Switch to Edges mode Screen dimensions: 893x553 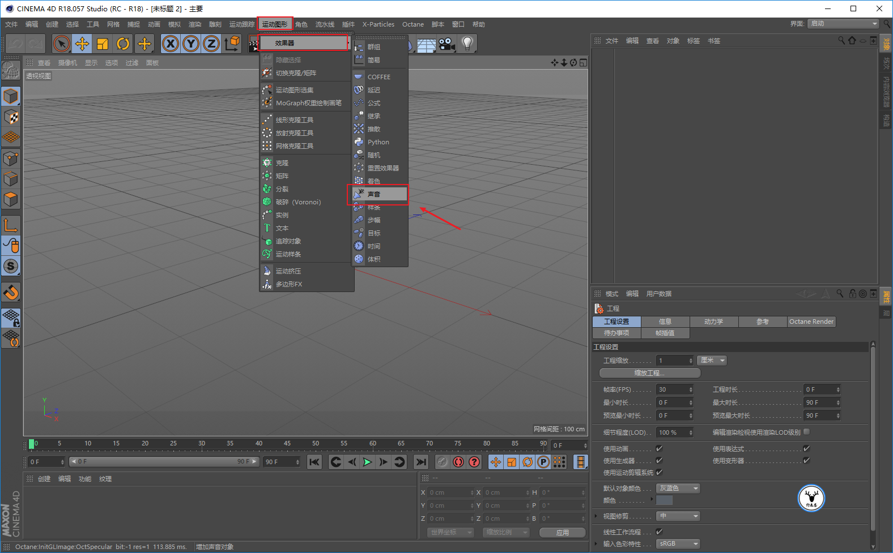coord(11,179)
